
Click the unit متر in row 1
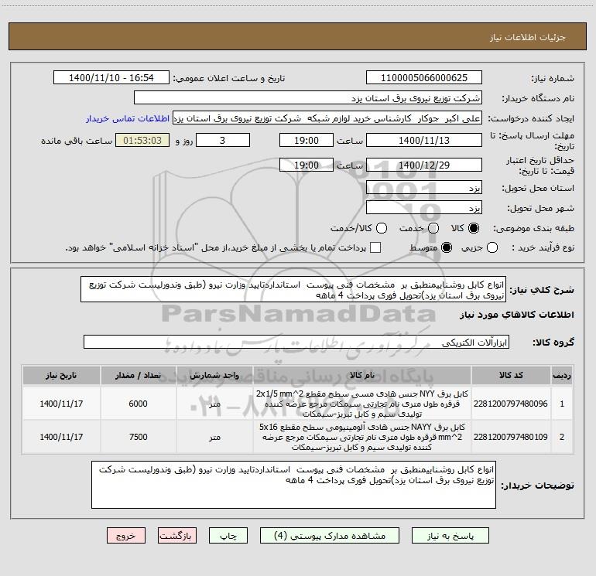(214, 404)
